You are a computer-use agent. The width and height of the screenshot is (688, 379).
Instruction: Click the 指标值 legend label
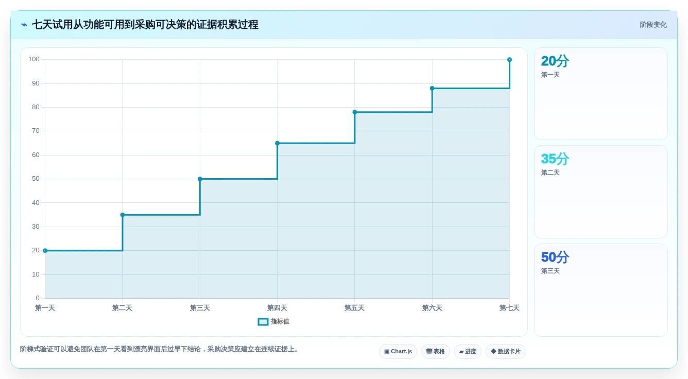click(280, 321)
